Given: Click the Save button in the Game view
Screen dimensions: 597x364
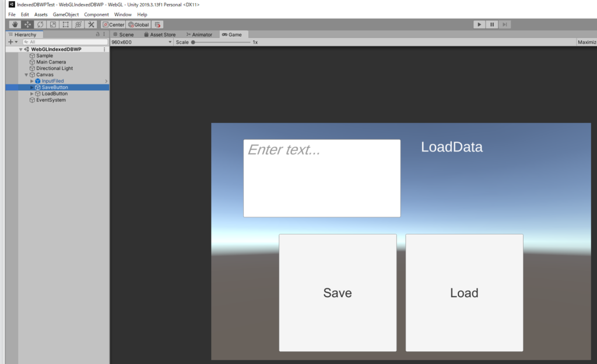Looking at the screenshot, I should [x=338, y=293].
